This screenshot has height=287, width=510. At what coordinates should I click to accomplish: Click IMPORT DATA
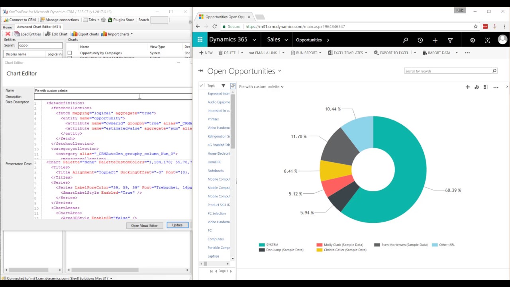click(x=436, y=53)
